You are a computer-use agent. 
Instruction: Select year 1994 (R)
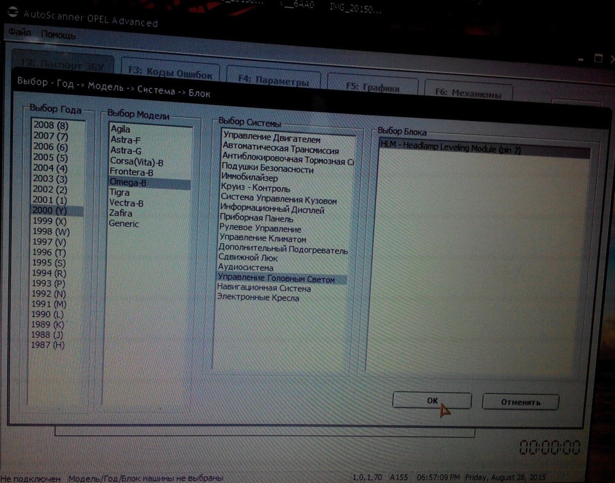(x=49, y=273)
